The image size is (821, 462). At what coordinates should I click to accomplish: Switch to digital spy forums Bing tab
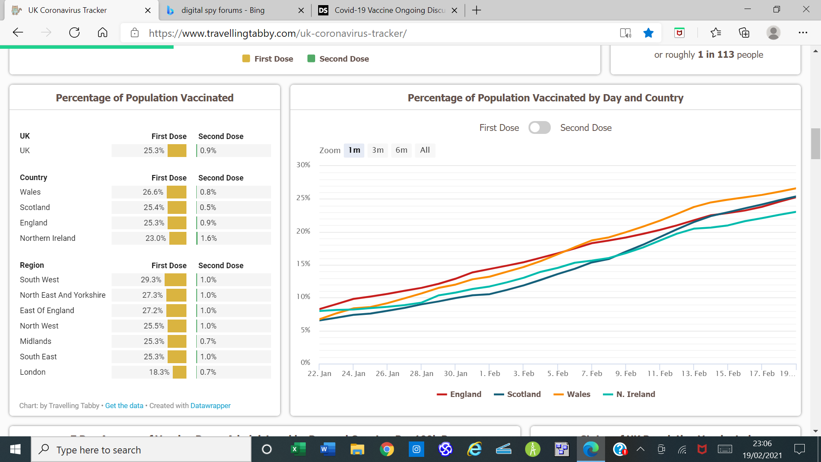pyautogui.click(x=222, y=10)
